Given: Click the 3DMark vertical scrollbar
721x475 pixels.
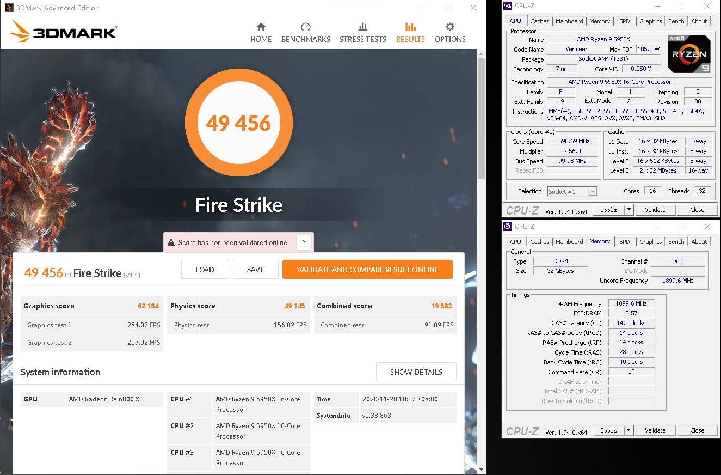Looking at the screenshot, I should click(481, 118).
